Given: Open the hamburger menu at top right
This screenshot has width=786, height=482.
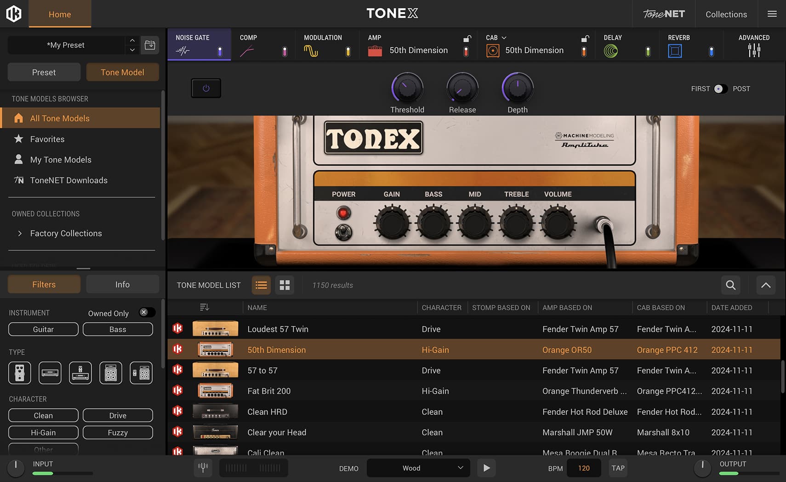Looking at the screenshot, I should coord(772,14).
